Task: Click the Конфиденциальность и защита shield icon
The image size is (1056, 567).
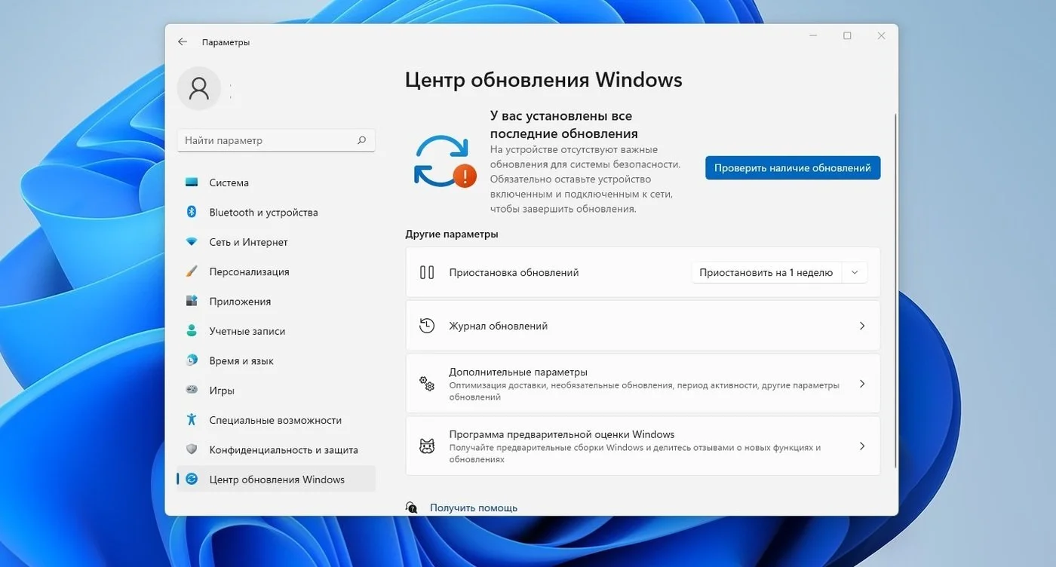Action: pyautogui.click(x=192, y=449)
